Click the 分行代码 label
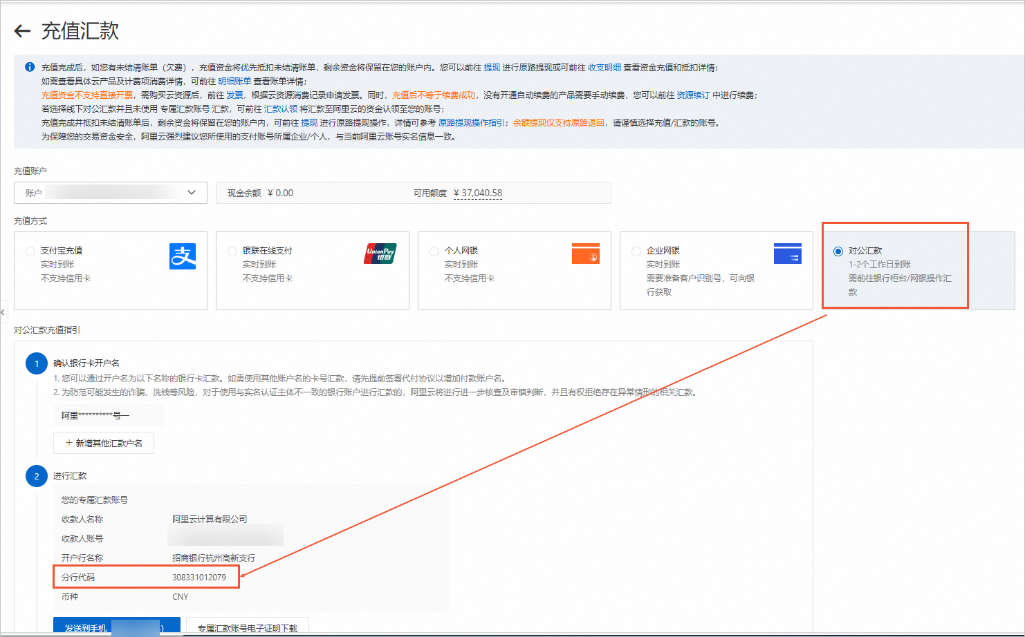1025x637 pixels. click(78, 577)
